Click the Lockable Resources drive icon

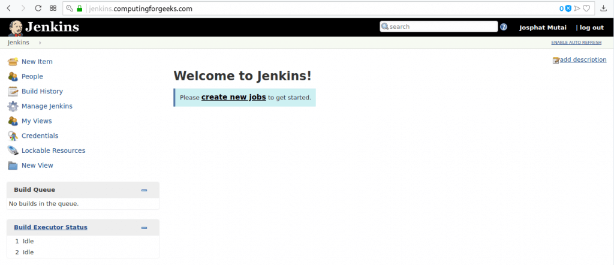[13, 150]
